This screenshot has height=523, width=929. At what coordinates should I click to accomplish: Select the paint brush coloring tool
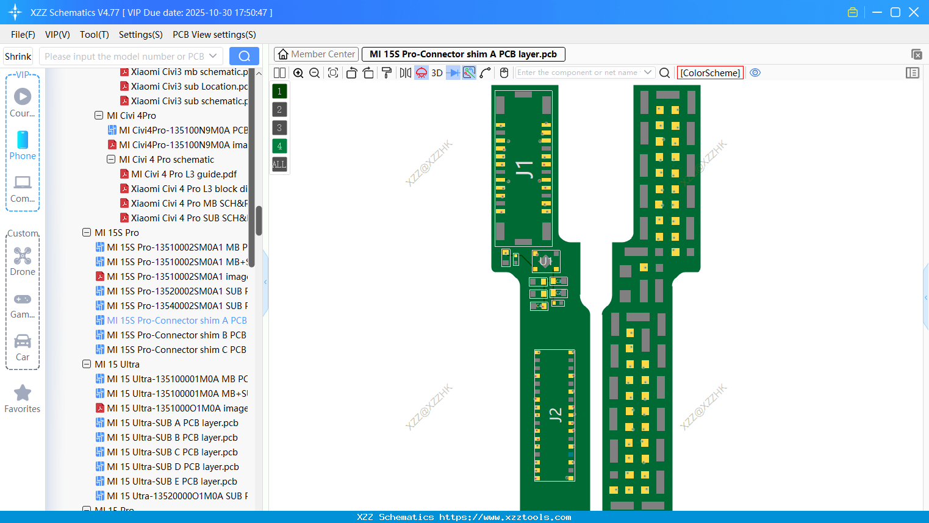[386, 73]
